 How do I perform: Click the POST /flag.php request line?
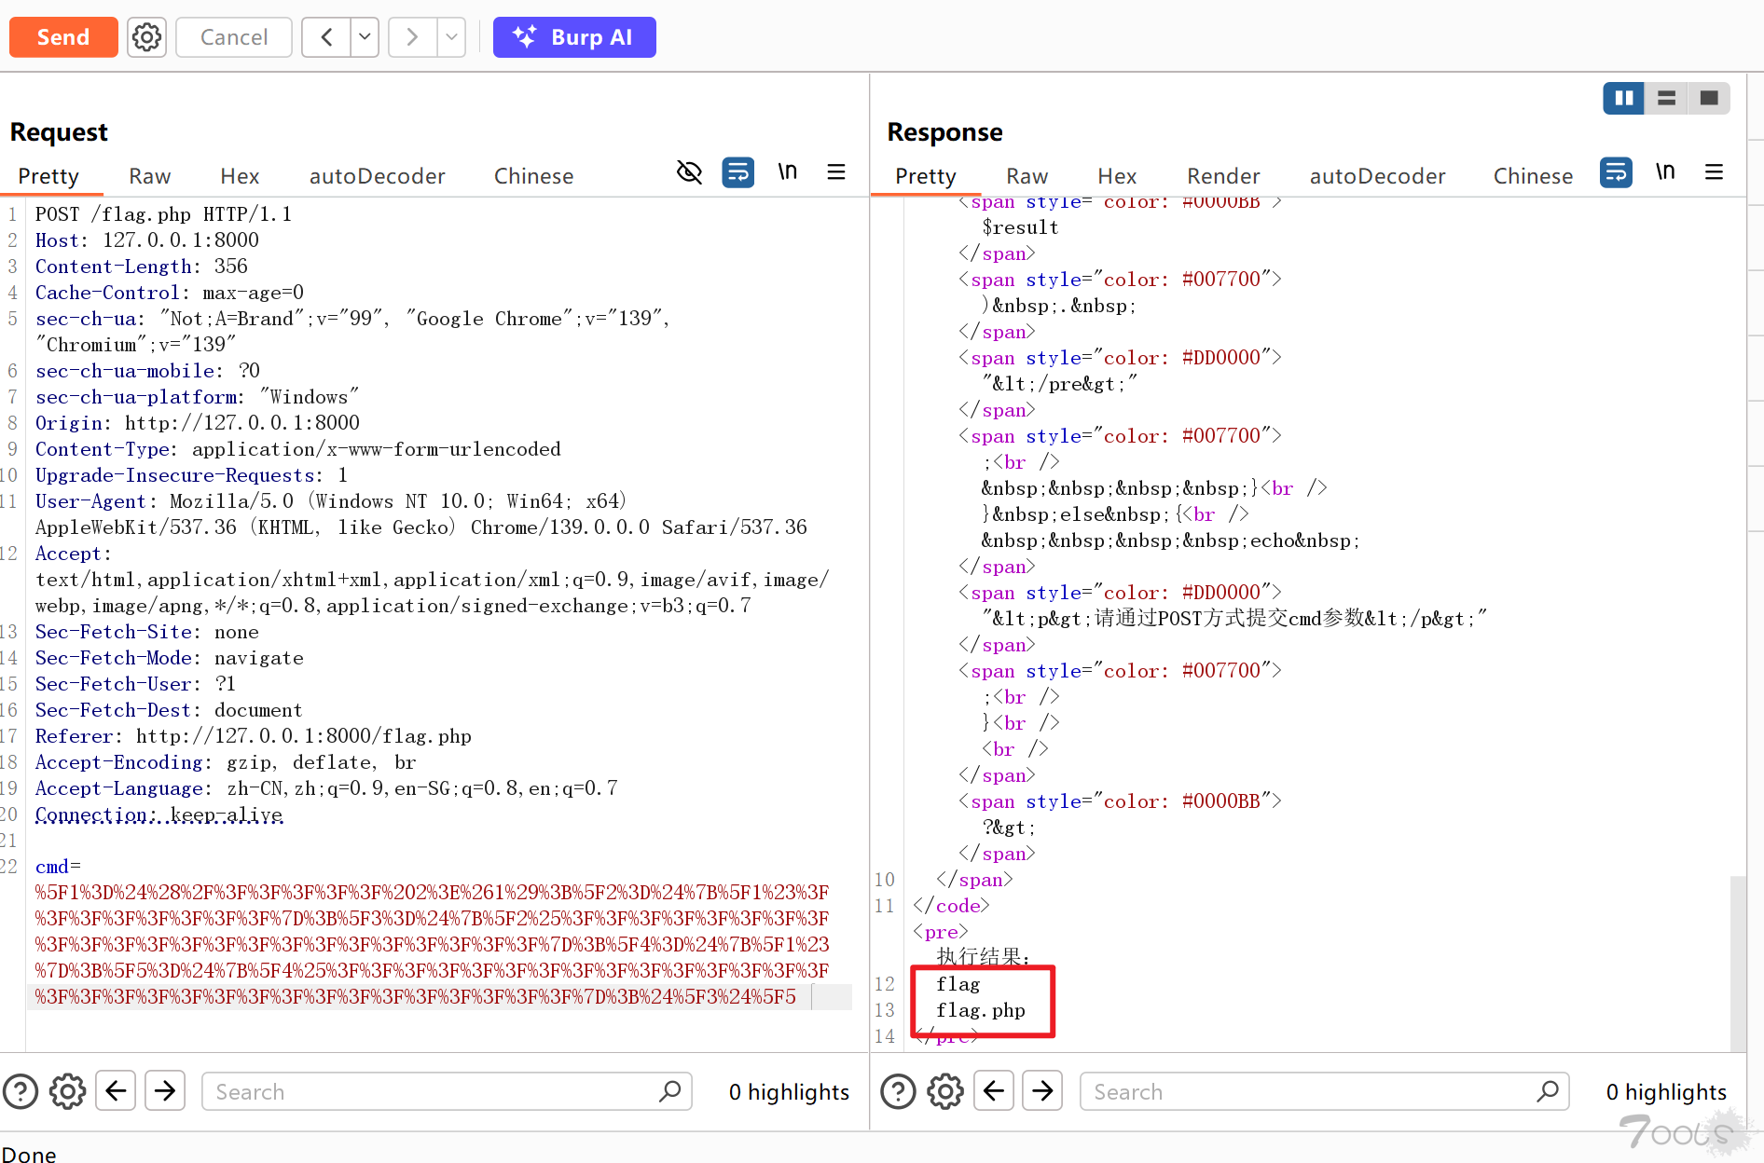163,214
